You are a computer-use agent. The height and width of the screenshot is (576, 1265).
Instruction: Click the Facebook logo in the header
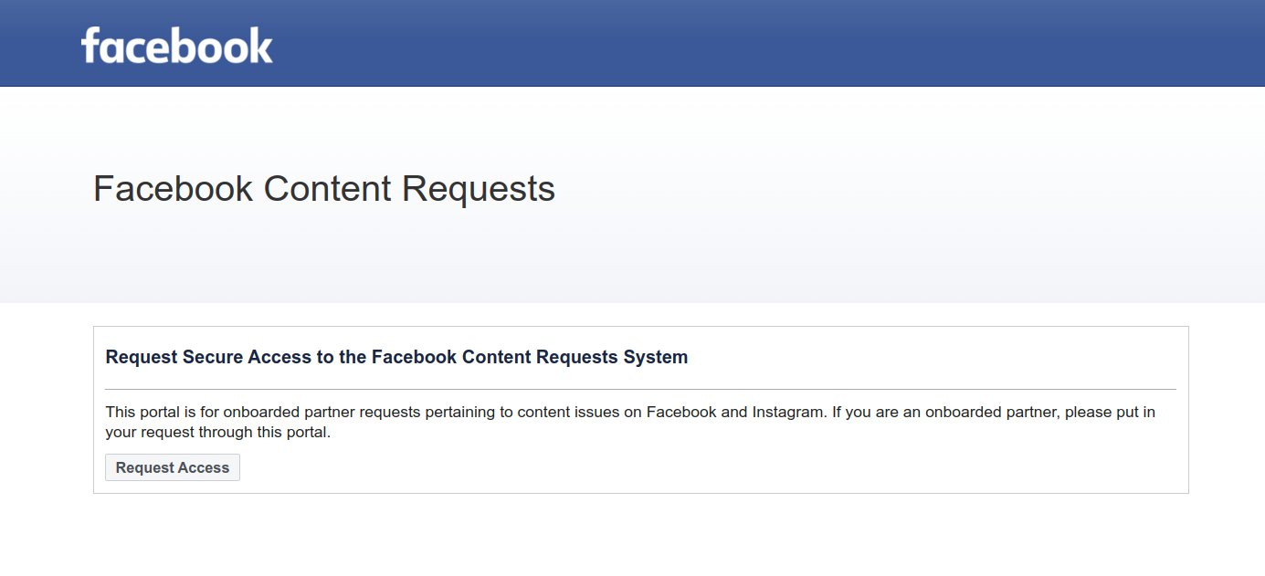point(176,45)
